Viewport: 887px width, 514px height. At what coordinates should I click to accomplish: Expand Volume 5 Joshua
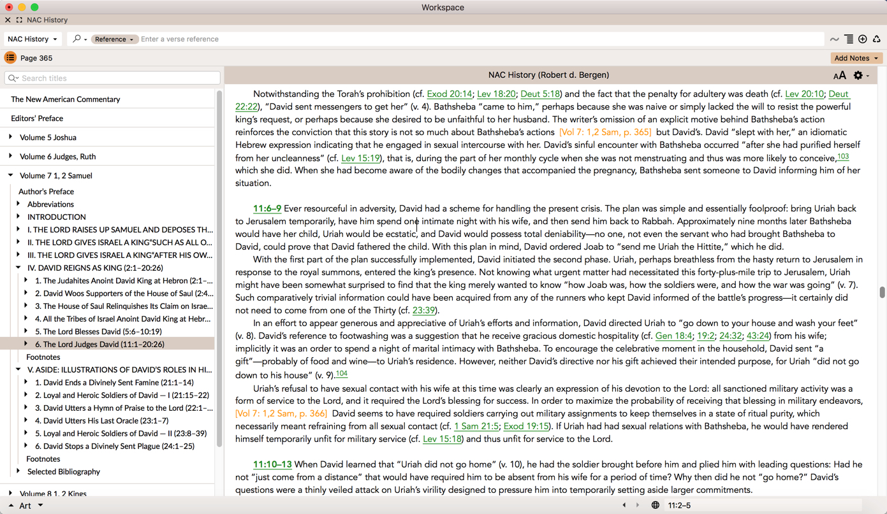pos(10,137)
